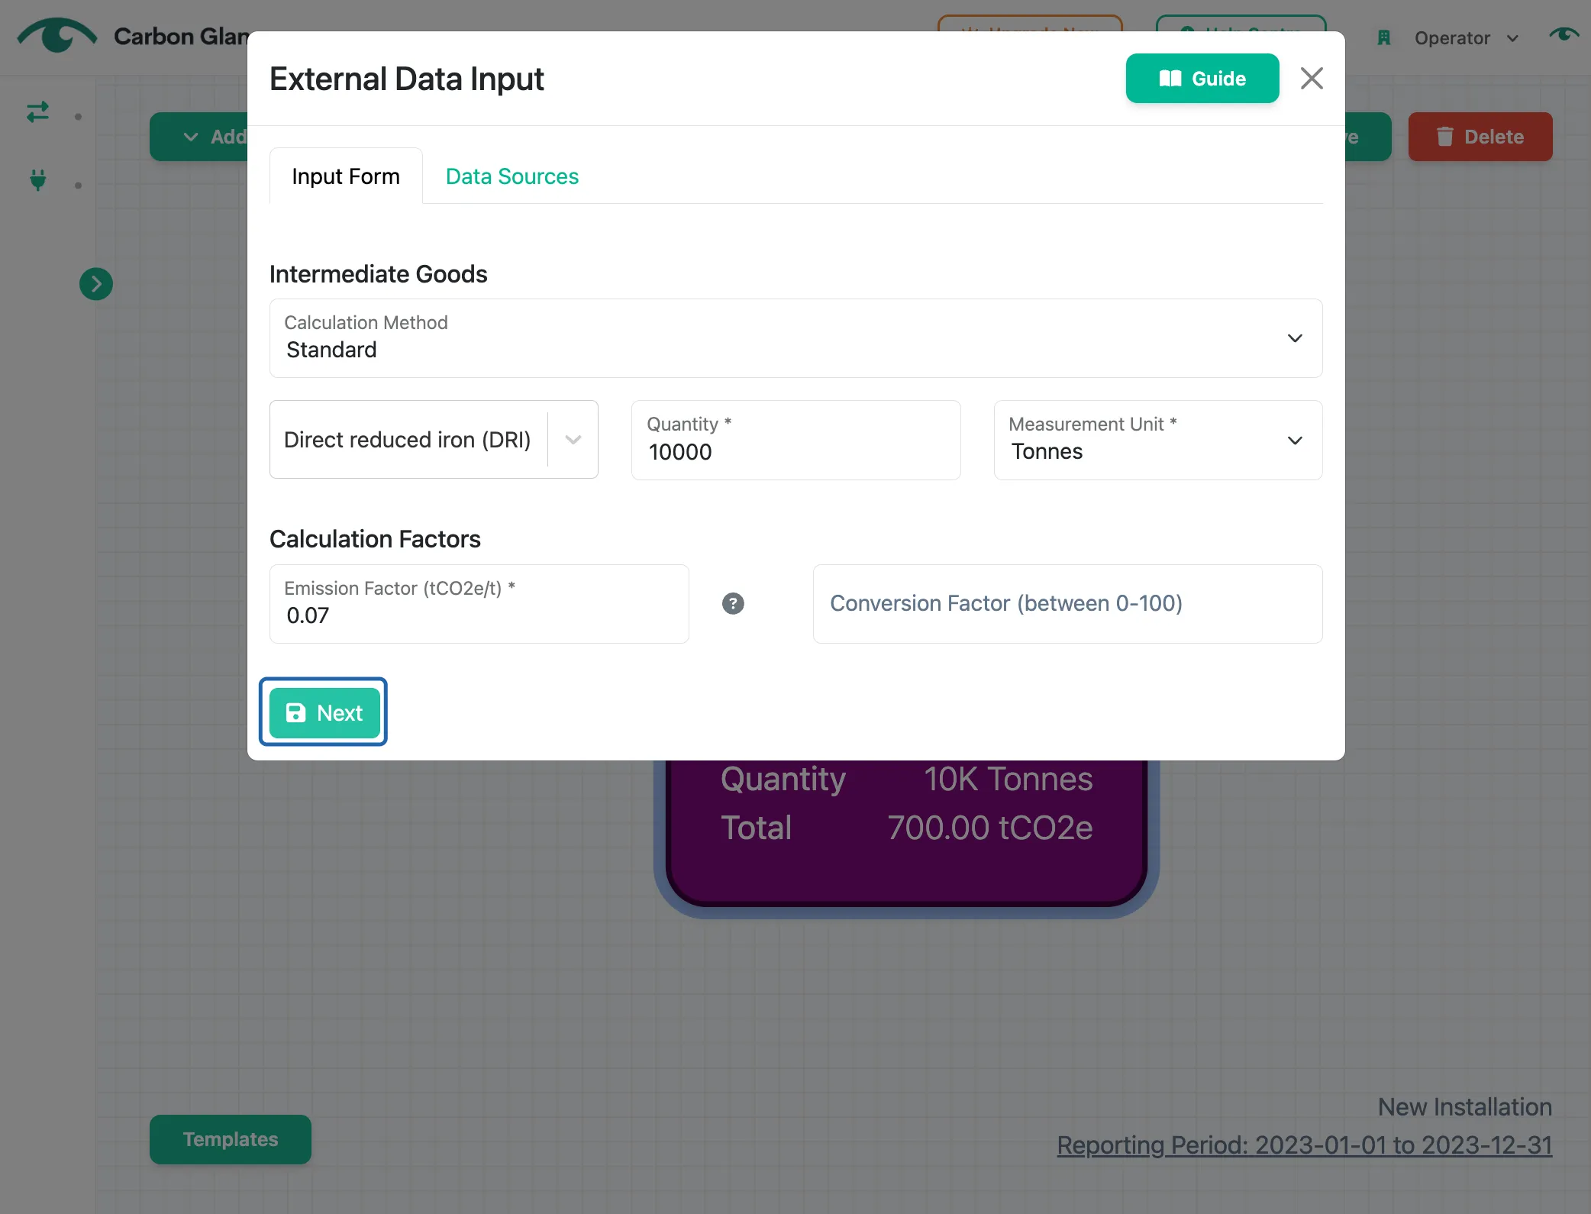Image resolution: width=1591 pixels, height=1214 pixels.
Task: Click the Emission Factor input field
Action: coord(479,604)
